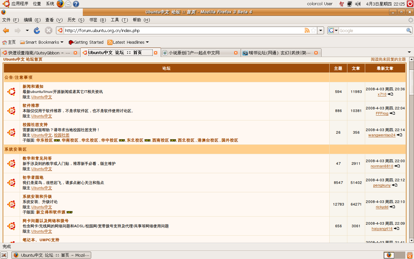The height and width of the screenshot is (259, 414).
Task: Open latest post icon next to rickydd
Action: [392, 207]
